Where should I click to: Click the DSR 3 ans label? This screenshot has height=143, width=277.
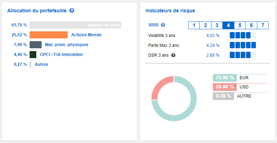159,55
